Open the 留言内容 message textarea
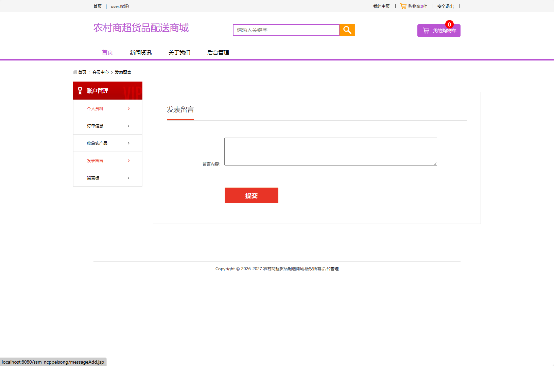Image resolution: width=554 pixels, height=366 pixels. tap(330, 151)
